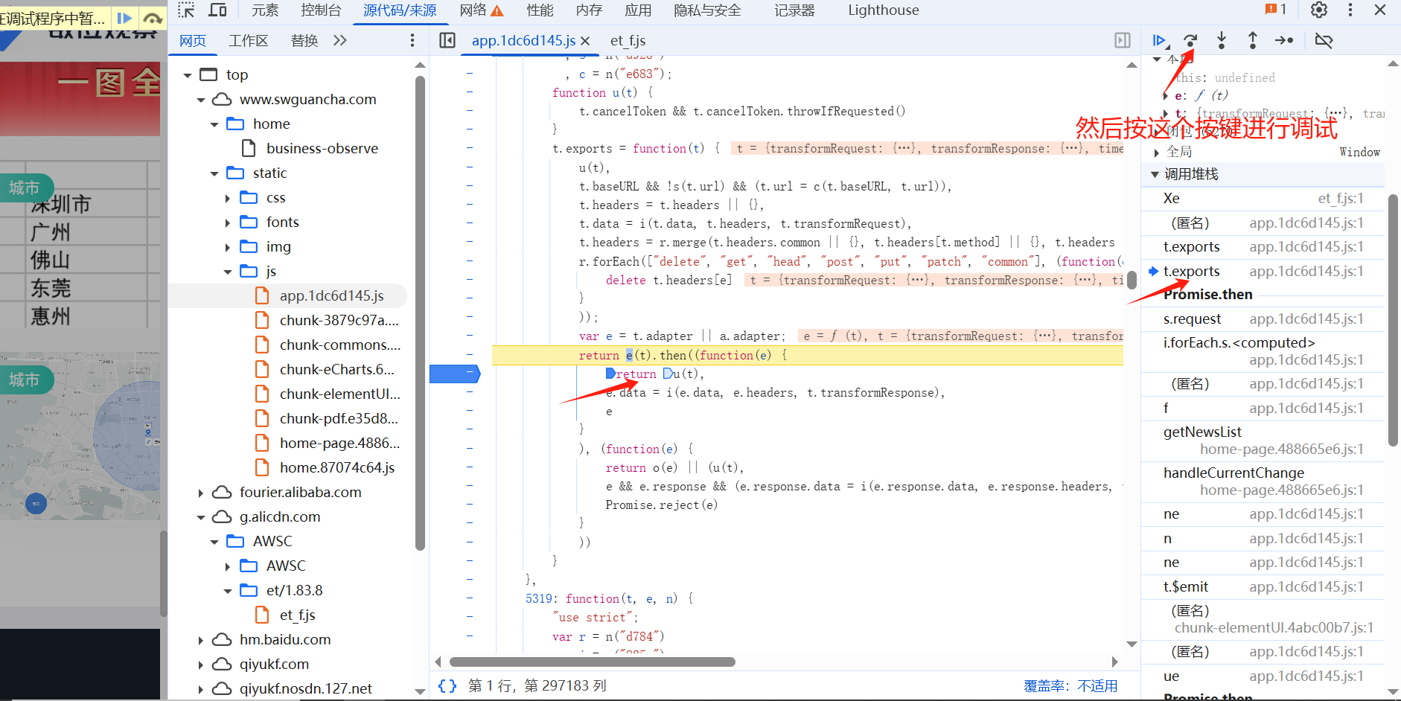Select t.$emit call stack frame
Screen dimensions: 1401x701
(1263, 587)
